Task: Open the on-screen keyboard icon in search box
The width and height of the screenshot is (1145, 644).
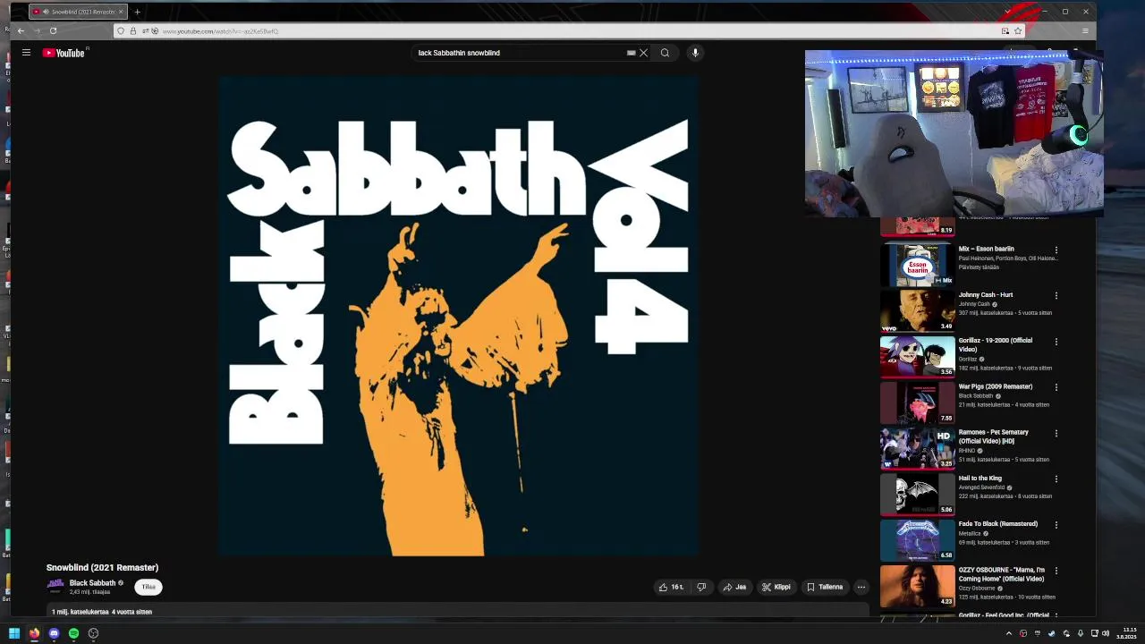Action: point(631,53)
